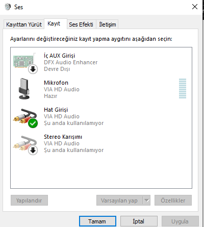Click the Hazır status under Mikrofon
204x227 pixels.
click(x=50, y=96)
